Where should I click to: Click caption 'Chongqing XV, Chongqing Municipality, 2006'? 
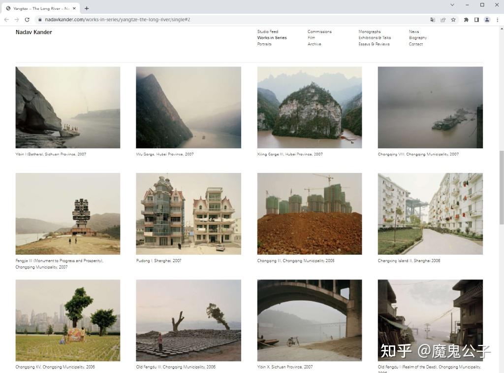(x=55, y=367)
